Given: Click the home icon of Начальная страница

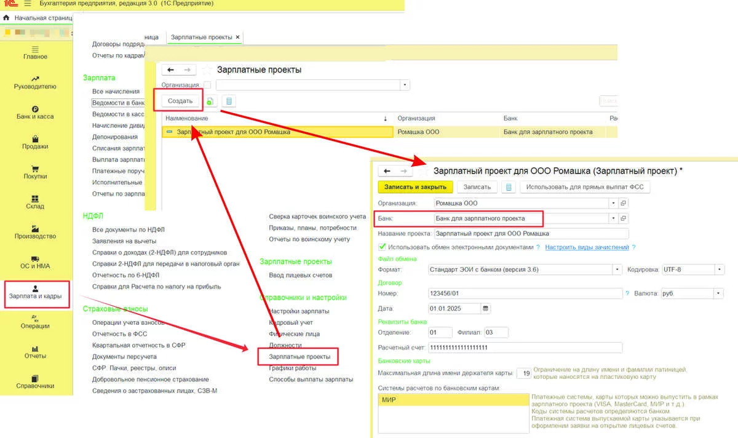Looking at the screenshot, I should point(6,18).
